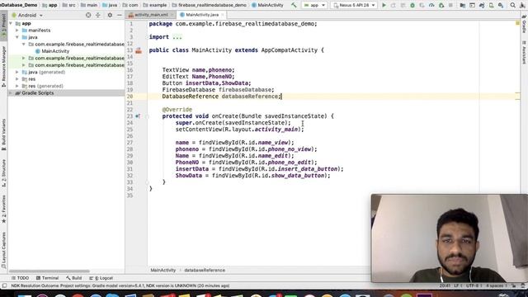Open Project panel gear settings
The image size is (528, 297).
110,15
